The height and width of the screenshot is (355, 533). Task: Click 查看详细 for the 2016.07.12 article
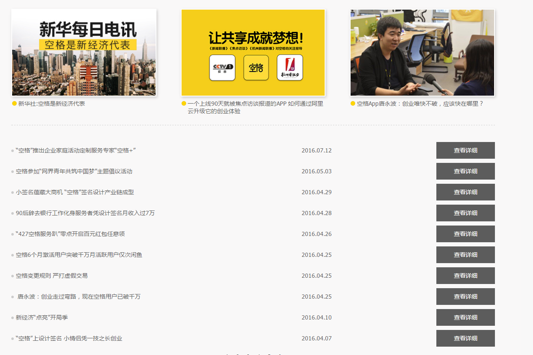click(466, 150)
